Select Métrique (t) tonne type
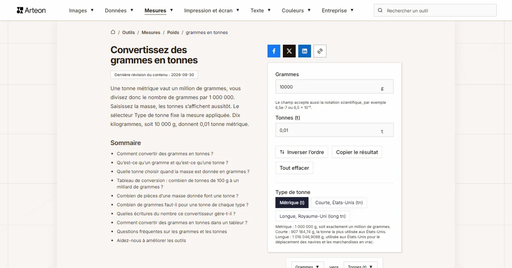Screen dimensions: 512x268 tap(292, 202)
